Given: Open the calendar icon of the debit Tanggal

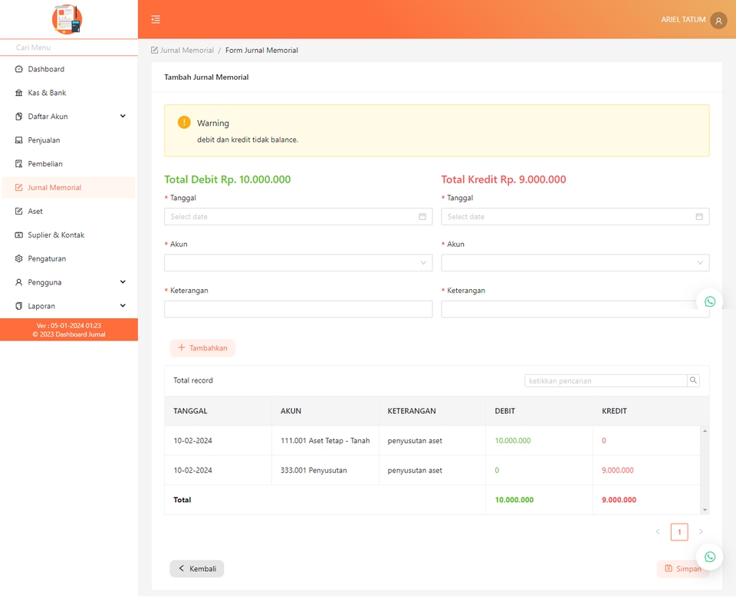Looking at the screenshot, I should (x=422, y=216).
